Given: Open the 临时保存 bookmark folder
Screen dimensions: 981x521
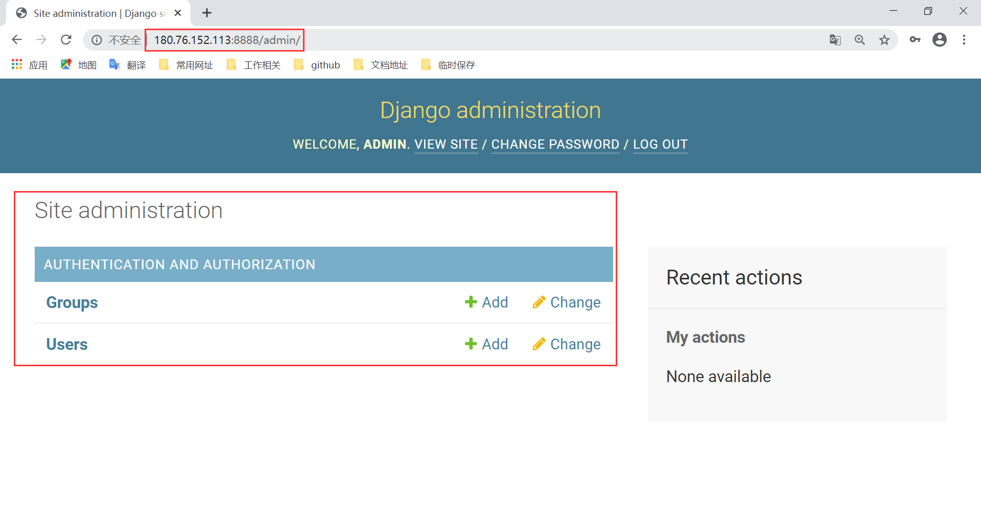Looking at the screenshot, I should (448, 65).
